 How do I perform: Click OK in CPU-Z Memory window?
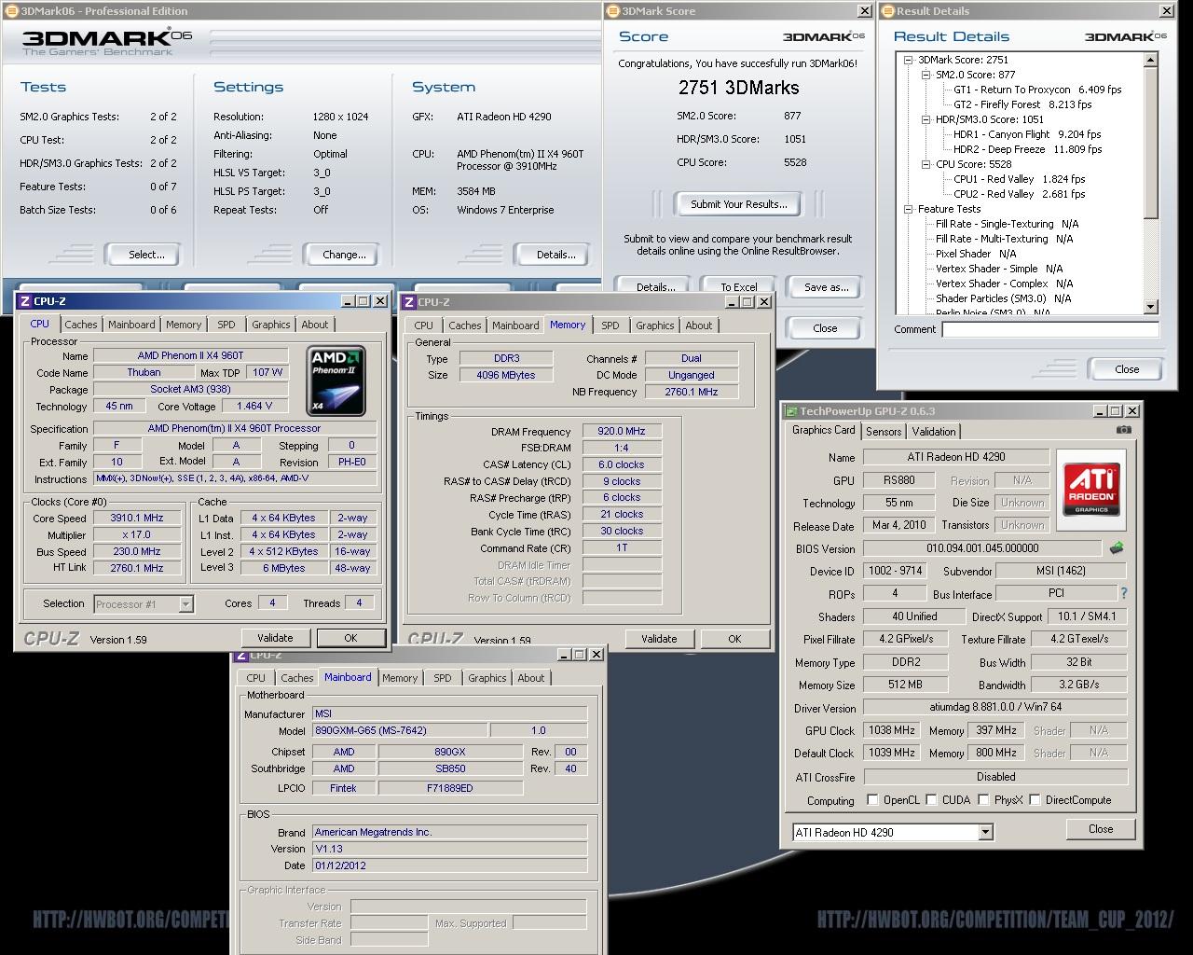(x=734, y=639)
